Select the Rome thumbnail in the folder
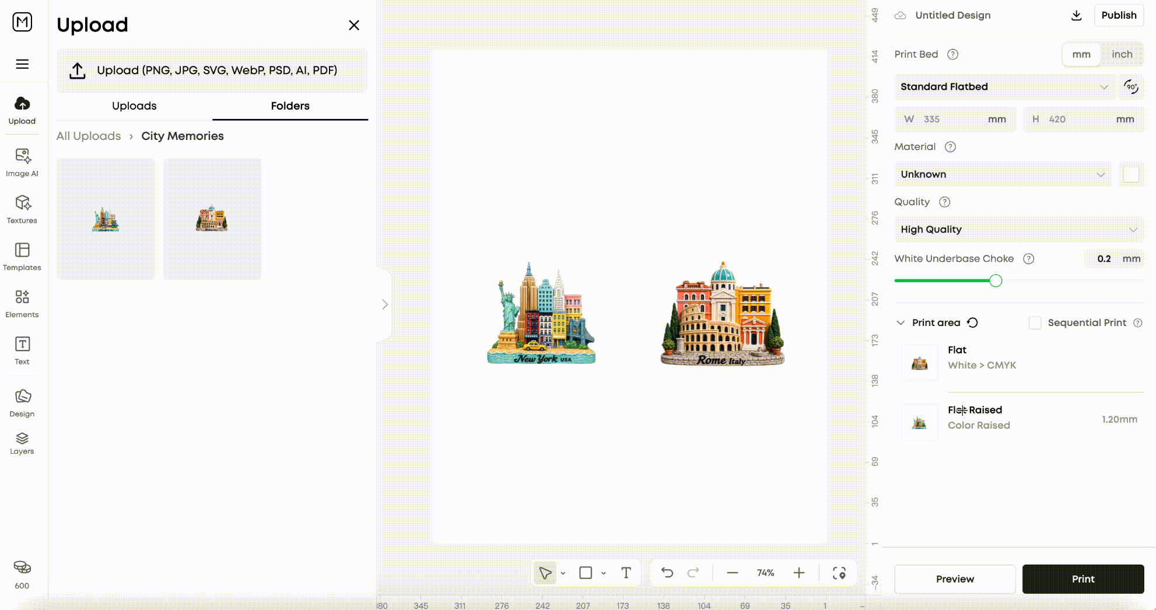This screenshot has width=1156, height=610. [x=212, y=219]
